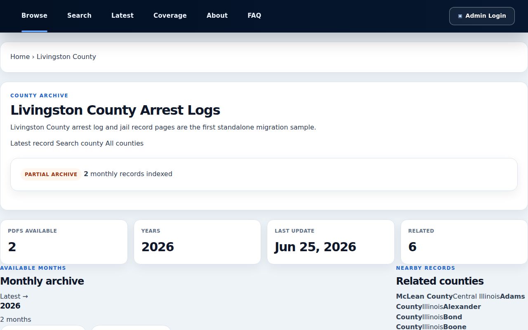The image size is (528, 330).
Task: Click the Jun 25, 2026 date value
Action: point(315,247)
